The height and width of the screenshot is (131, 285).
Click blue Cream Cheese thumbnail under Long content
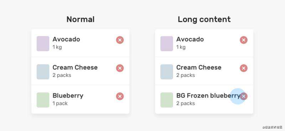167,72
